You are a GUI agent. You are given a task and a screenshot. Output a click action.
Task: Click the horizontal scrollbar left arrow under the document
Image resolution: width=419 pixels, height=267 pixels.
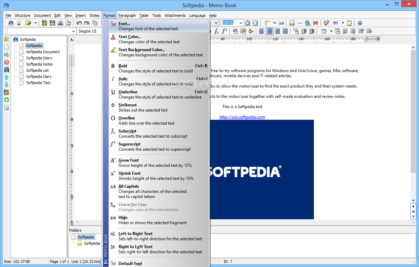[77, 222]
